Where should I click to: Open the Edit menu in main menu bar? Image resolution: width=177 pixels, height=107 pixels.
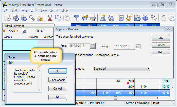[x=14, y=10]
